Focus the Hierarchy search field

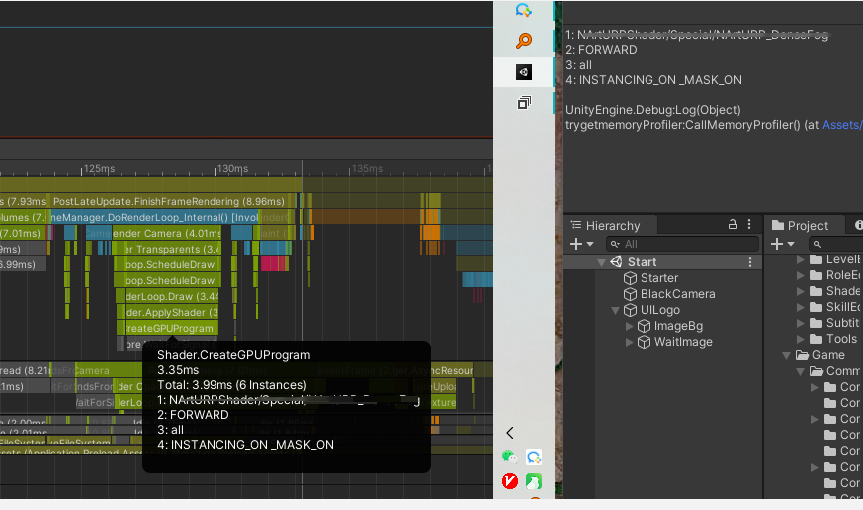(x=682, y=244)
